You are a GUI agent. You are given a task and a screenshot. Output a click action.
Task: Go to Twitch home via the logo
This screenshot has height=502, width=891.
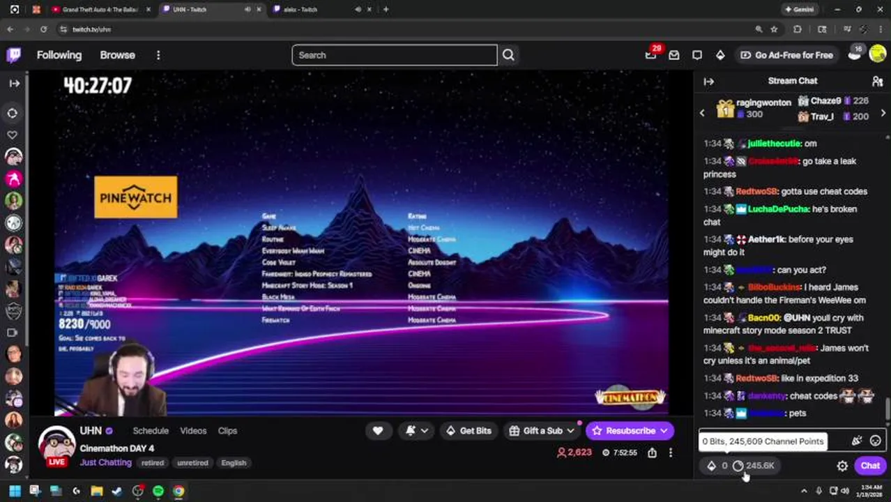(14, 55)
